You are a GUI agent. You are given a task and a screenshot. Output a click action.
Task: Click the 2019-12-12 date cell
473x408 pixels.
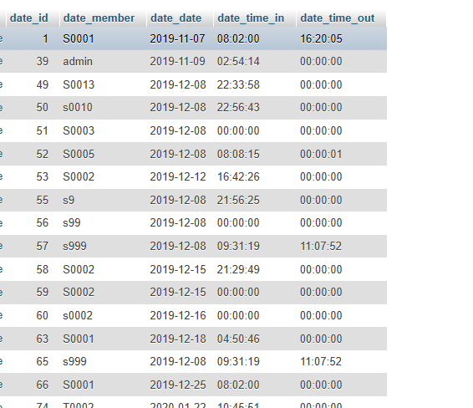(178, 177)
